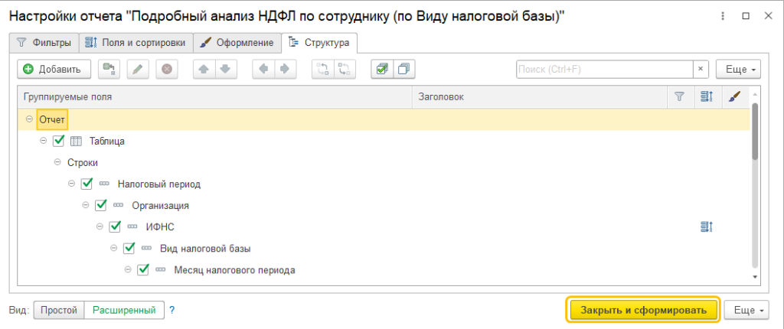The image size is (784, 329).
Task: Collapse the Налоговый период node
Action: pos(71,184)
